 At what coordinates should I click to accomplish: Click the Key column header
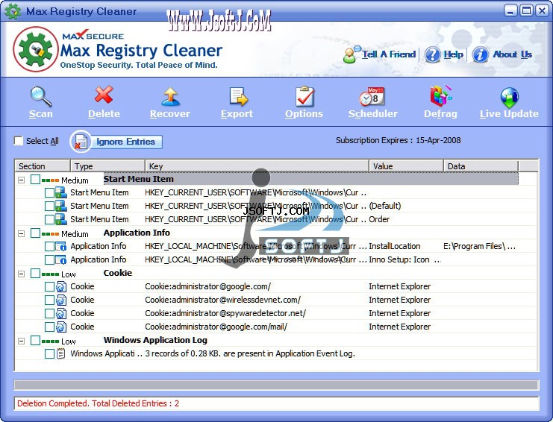(257, 166)
